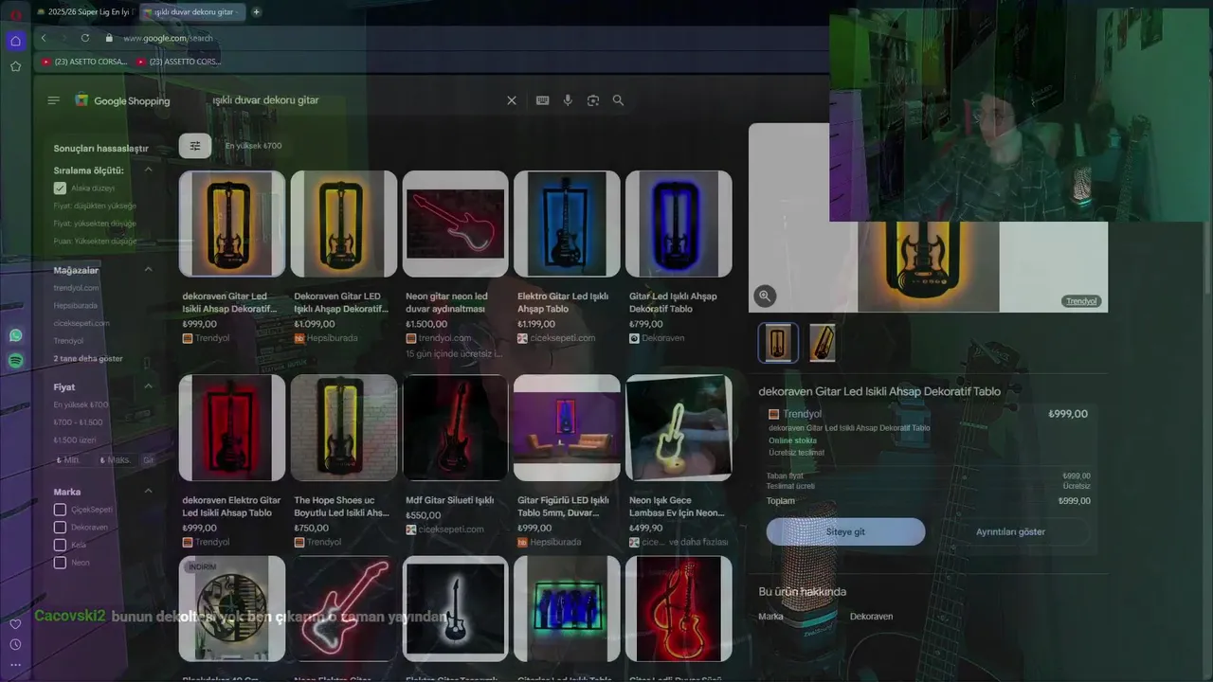The height and width of the screenshot is (682, 1213).
Task: Open Gitar Figürlü LED Işıklı Tablo
Action: point(567,461)
